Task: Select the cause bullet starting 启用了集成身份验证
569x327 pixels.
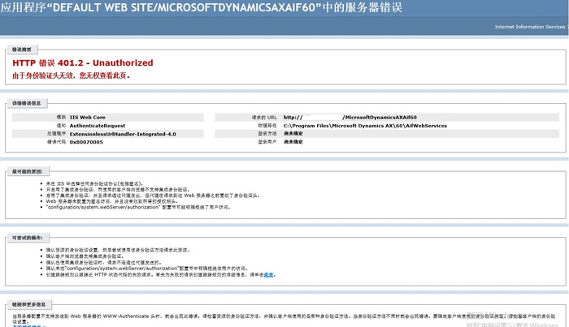Action: point(153,196)
